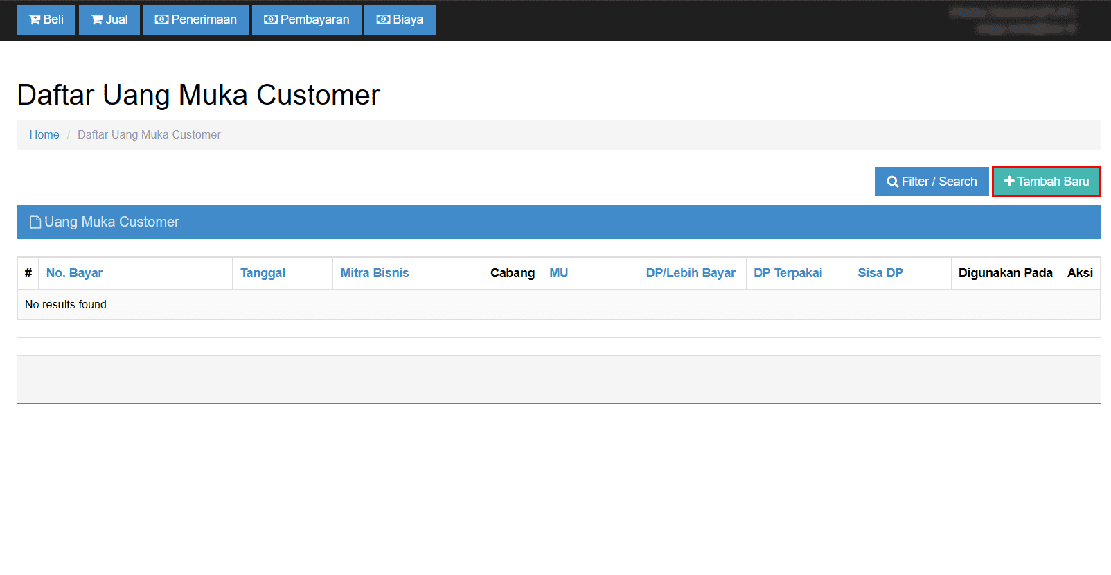The image size is (1111, 575).
Task: Open the Penerimaan menu button
Action: 195,19
